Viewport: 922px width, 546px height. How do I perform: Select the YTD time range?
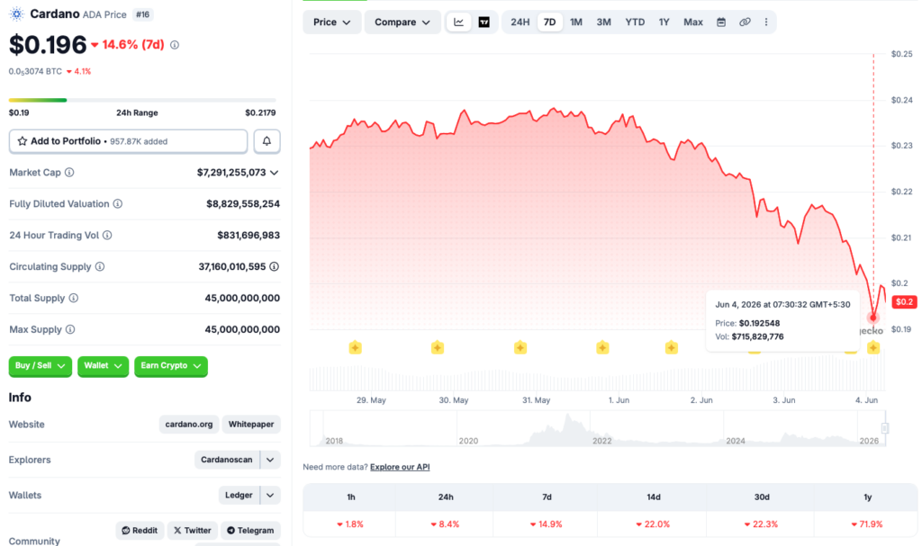pyautogui.click(x=635, y=22)
